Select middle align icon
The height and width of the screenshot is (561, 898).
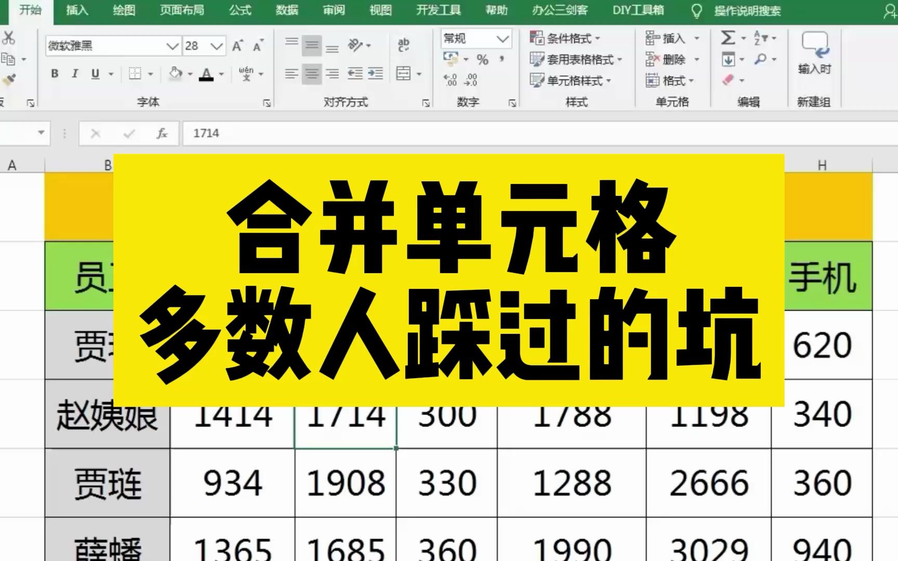point(312,46)
